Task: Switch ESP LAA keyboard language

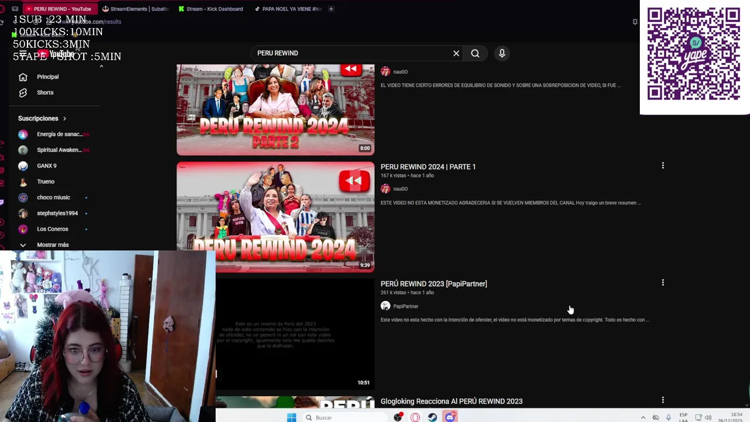Action: click(683, 417)
